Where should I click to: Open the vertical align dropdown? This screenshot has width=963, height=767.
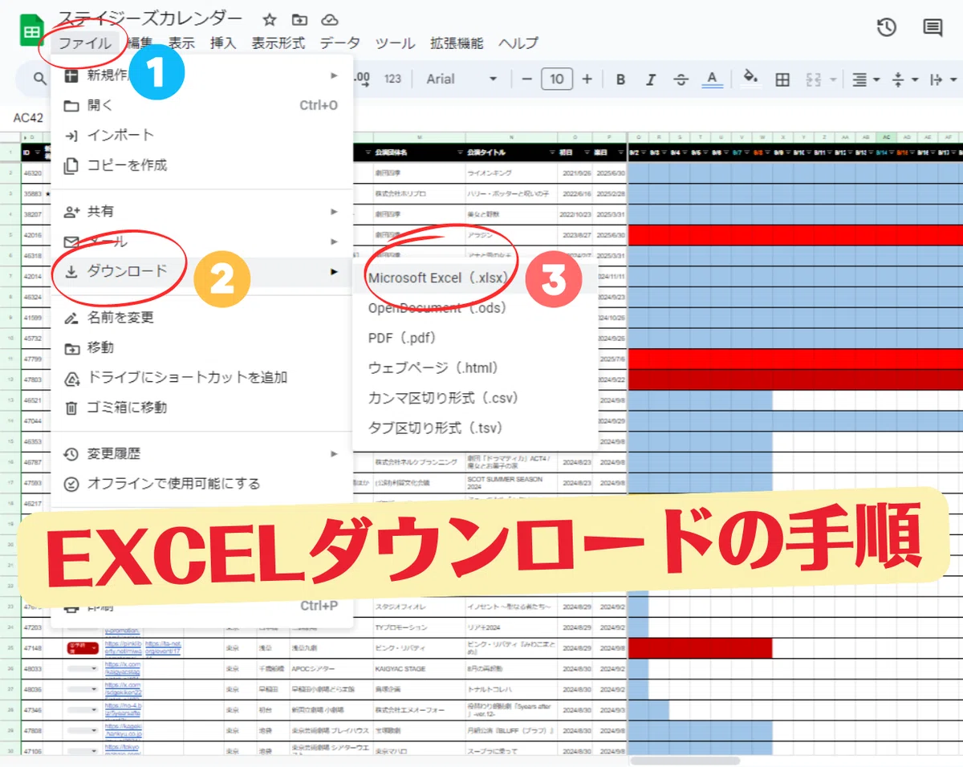[904, 79]
